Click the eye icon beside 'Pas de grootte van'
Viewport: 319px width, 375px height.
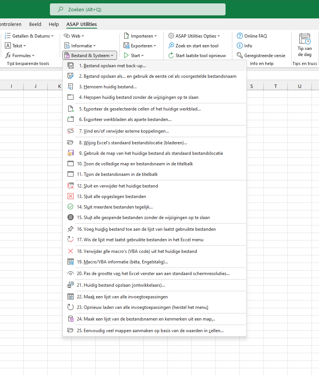pyautogui.click(x=71, y=273)
